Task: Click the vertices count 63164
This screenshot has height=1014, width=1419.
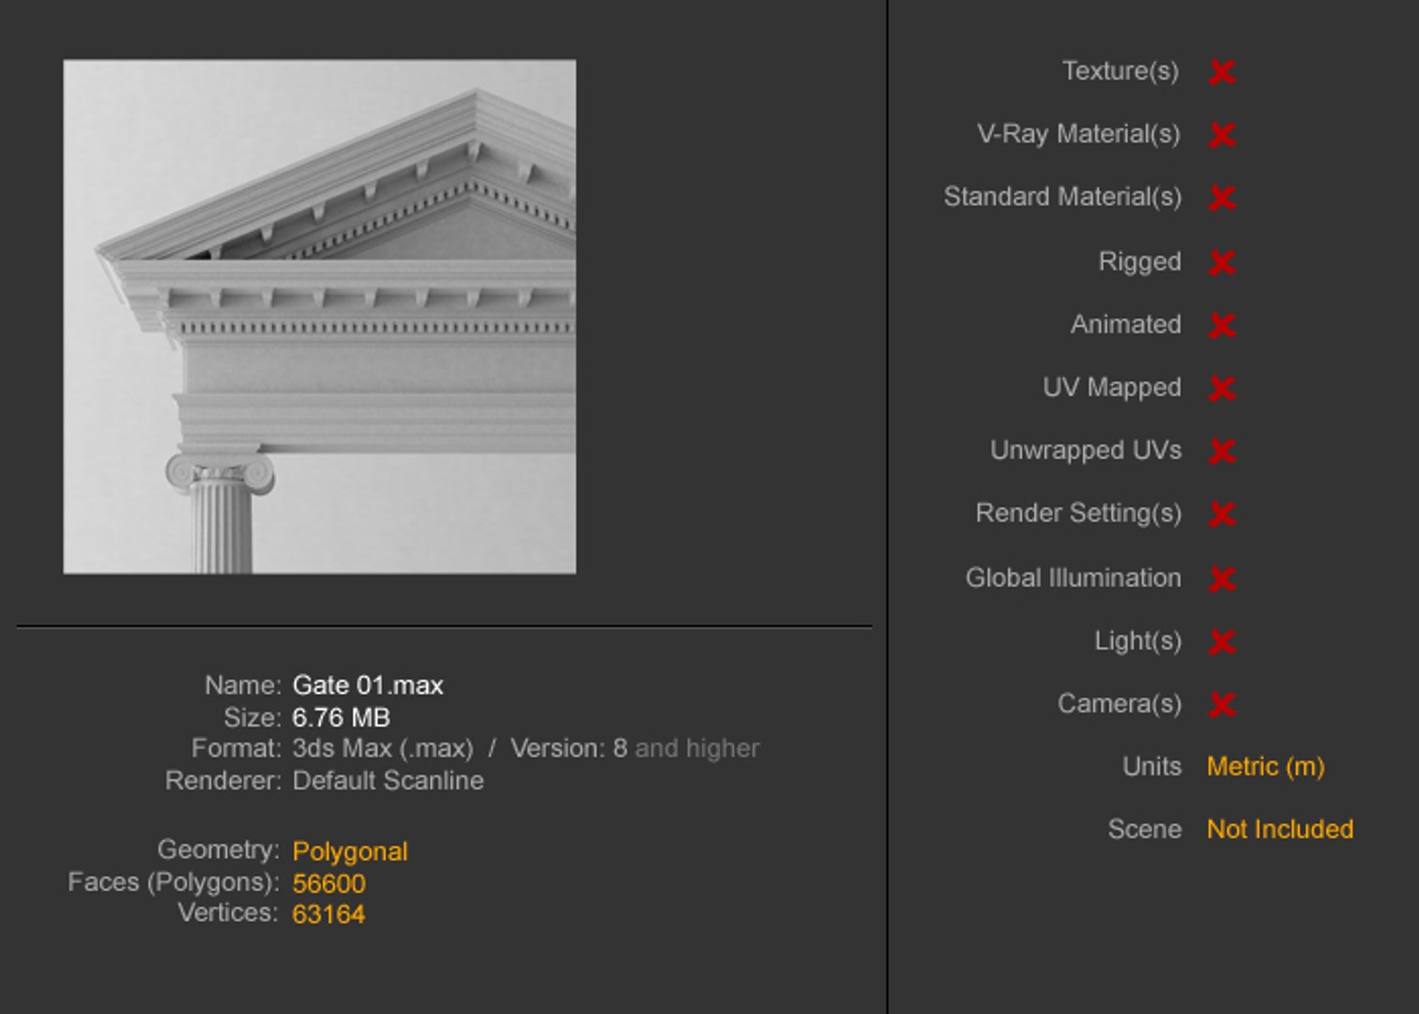Action: click(x=328, y=914)
